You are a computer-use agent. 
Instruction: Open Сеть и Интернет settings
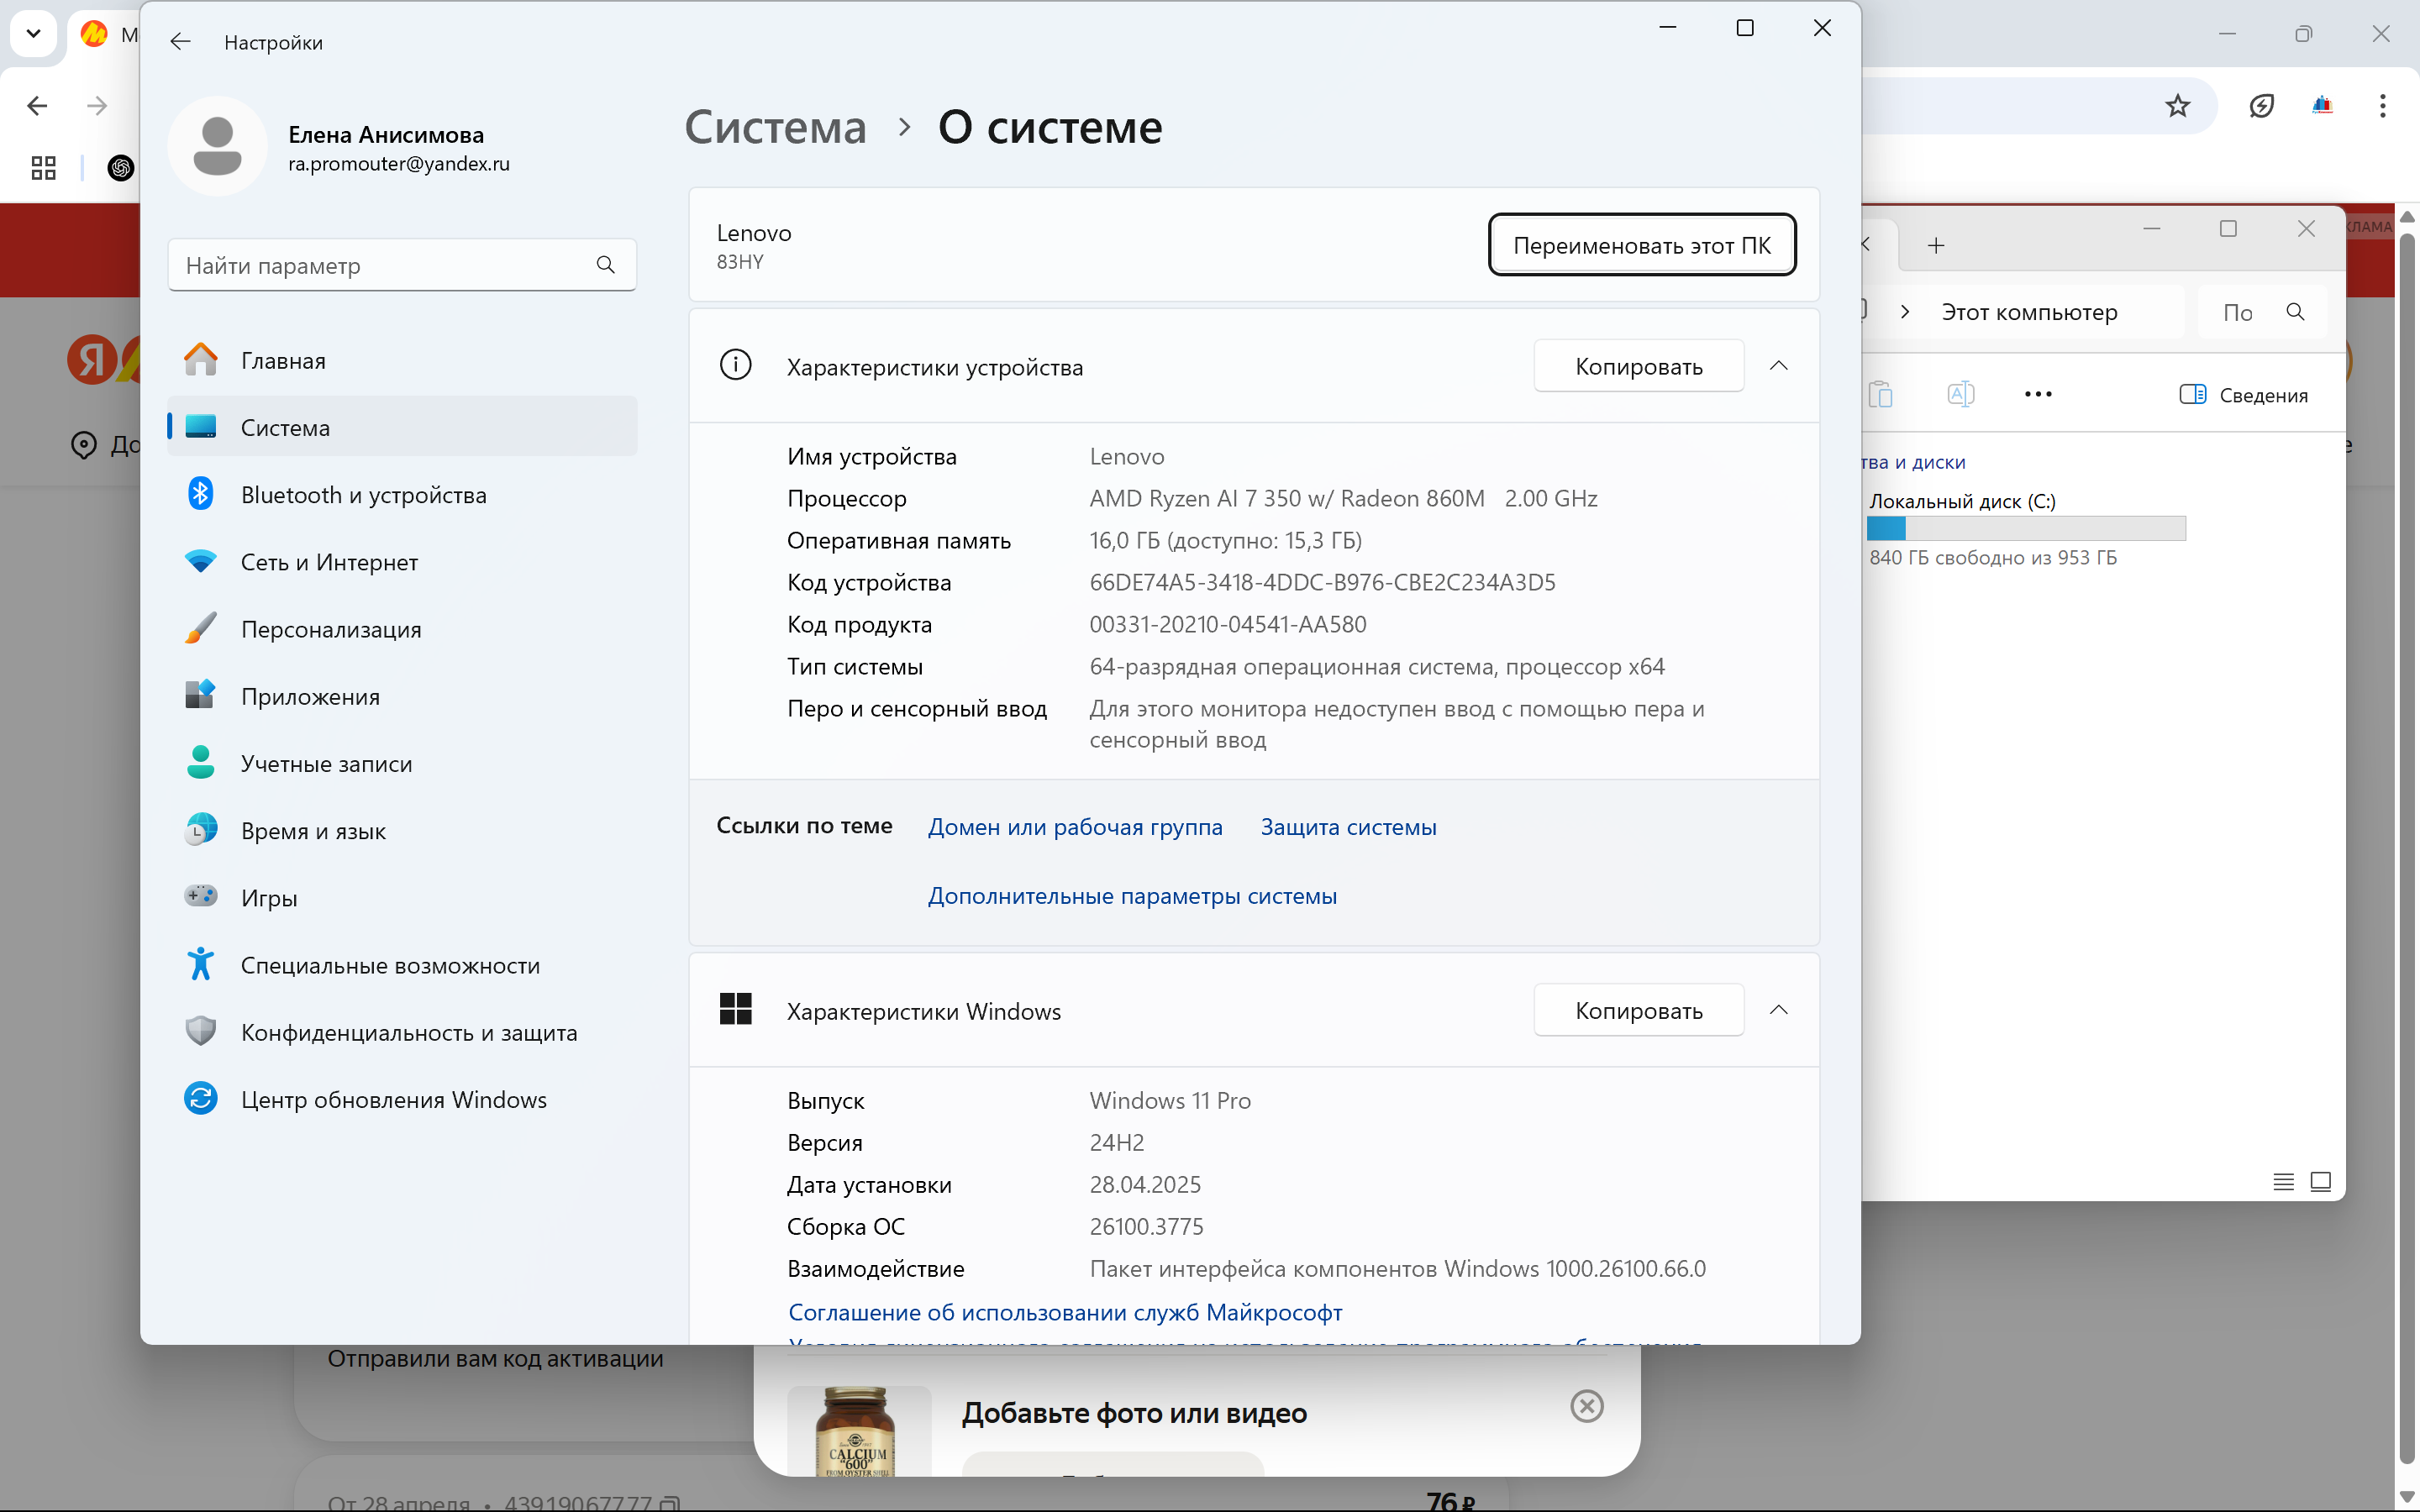click(x=329, y=562)
